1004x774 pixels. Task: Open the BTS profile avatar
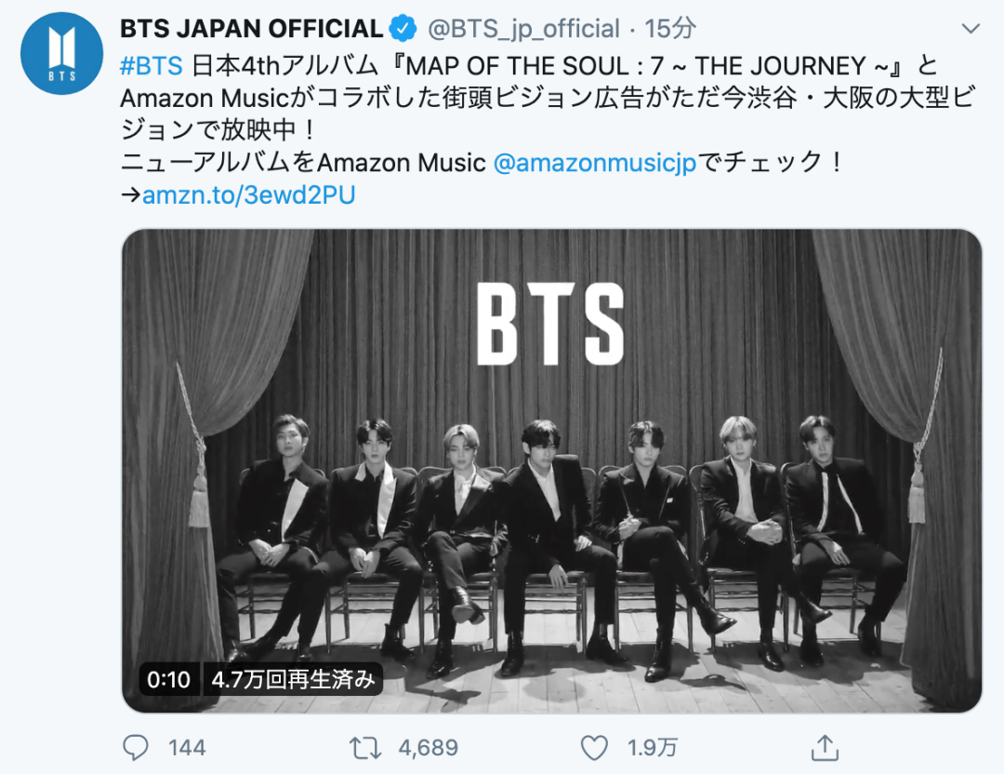coord(61,54)
